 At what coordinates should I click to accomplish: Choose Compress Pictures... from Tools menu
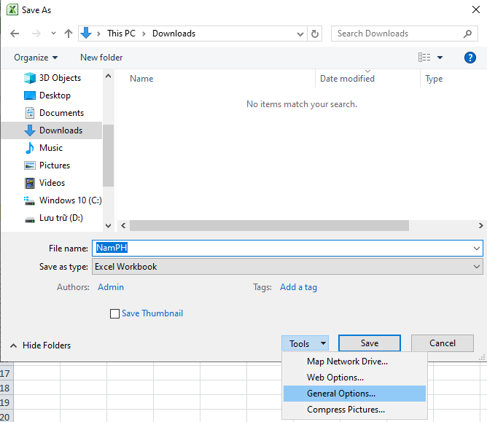[x=354, y=410]
